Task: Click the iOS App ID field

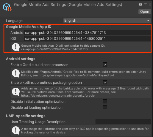Action: coord(88,39)
